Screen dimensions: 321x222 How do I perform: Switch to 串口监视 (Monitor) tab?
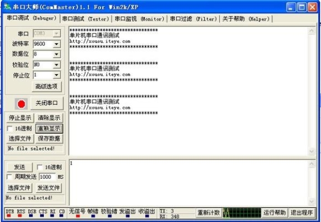[139, 19]
